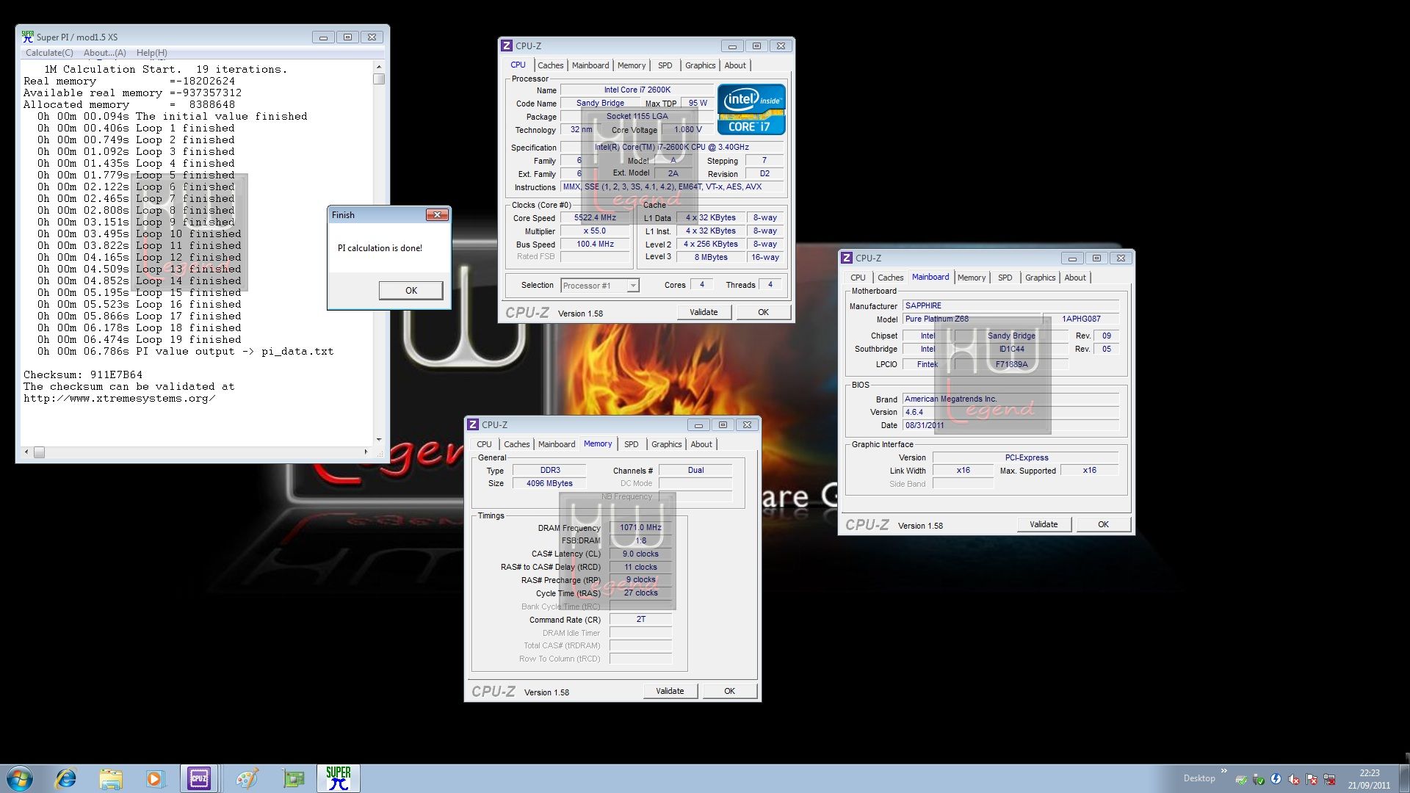Open About...(A) menu in Super PI
1410x793 pixels.
click(105, 53)
